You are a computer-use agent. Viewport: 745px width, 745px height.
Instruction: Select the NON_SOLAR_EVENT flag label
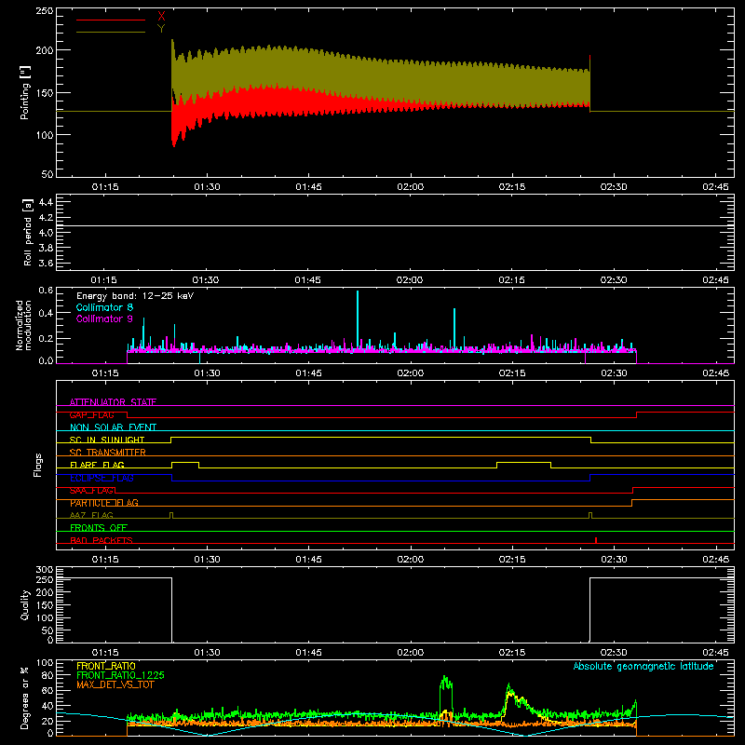(113, 427)
